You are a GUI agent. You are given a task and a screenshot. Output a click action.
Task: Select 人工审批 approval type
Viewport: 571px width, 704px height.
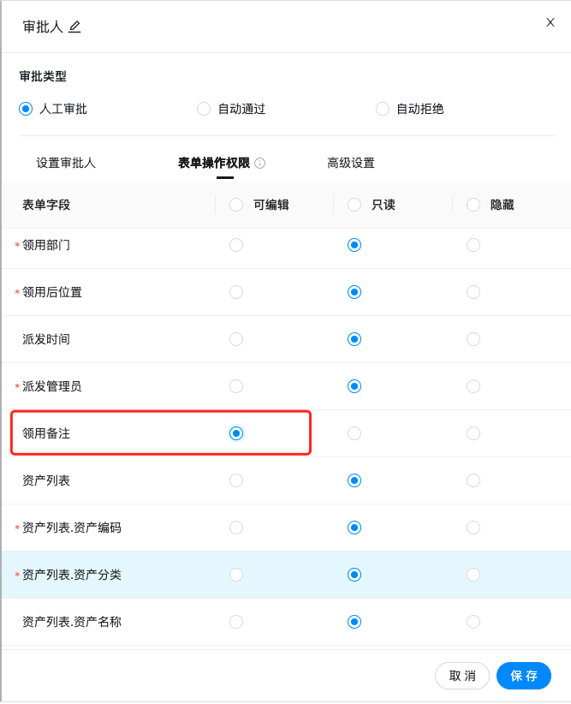pos(26,109)
